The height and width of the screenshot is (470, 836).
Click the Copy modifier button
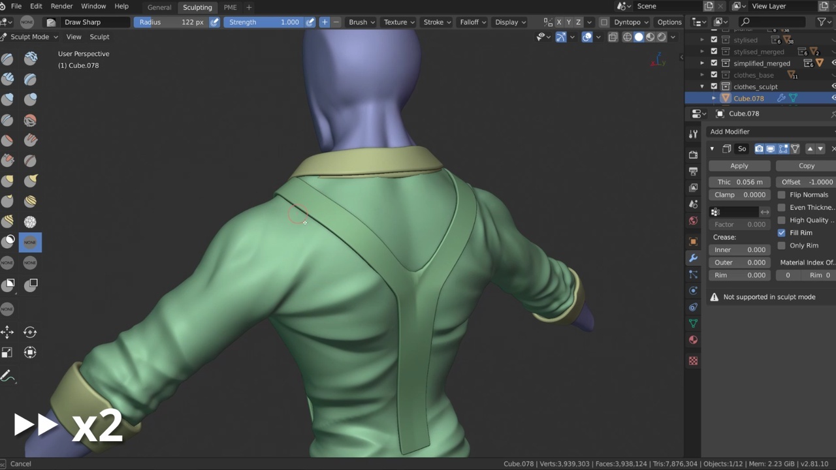click(x=806, y=166)
